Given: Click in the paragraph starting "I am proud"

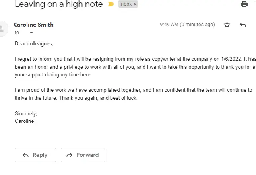Looking at the screenshot, I should coord(134,94).
